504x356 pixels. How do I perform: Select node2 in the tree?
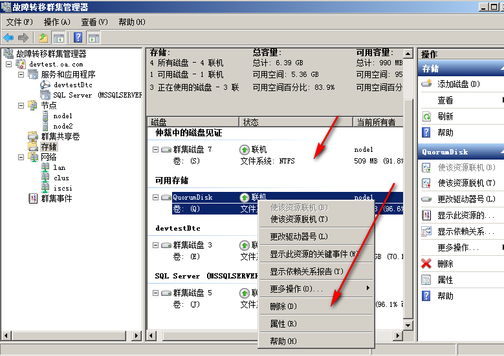(63, 126)
